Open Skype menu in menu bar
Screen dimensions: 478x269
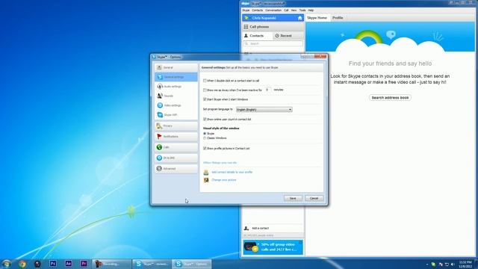click(246, 10)
